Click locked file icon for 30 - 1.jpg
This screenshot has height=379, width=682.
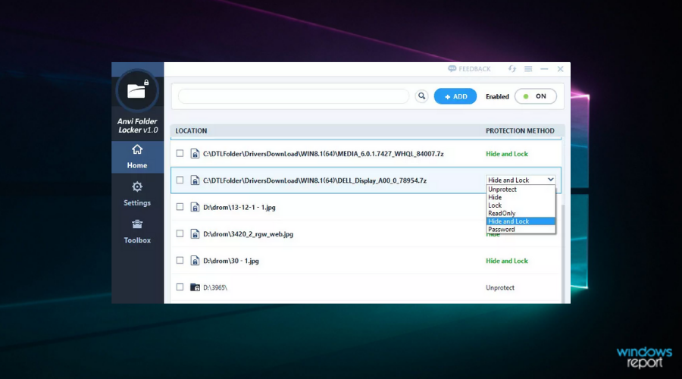(195, 261)
